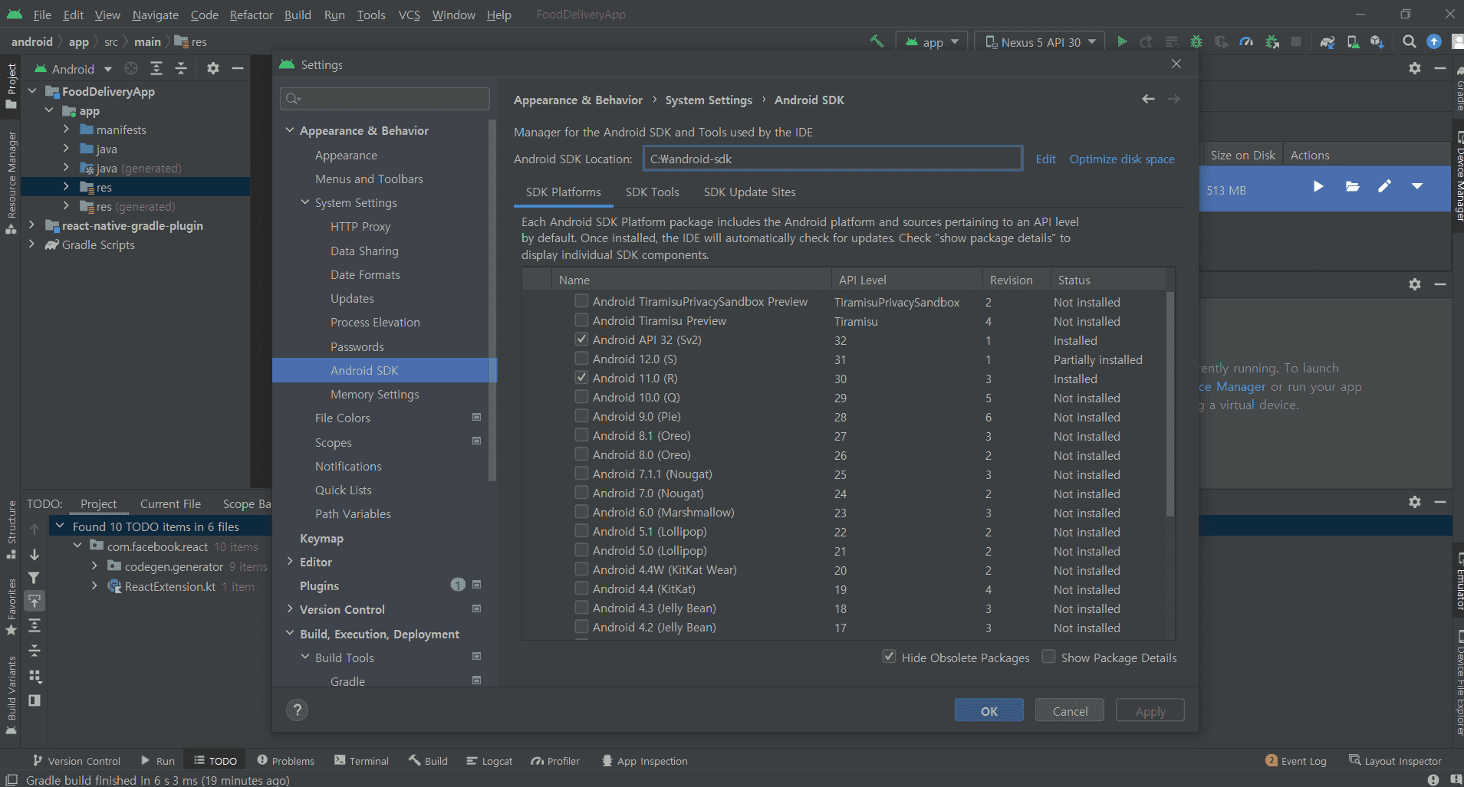Viewport: 1464px width, 787px height.
Task: Open the Profiler gauge icon in the toolbar
Action: [1246, 41]
